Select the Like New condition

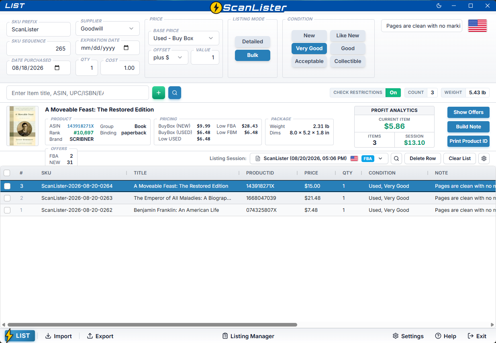tap(348, 36)
